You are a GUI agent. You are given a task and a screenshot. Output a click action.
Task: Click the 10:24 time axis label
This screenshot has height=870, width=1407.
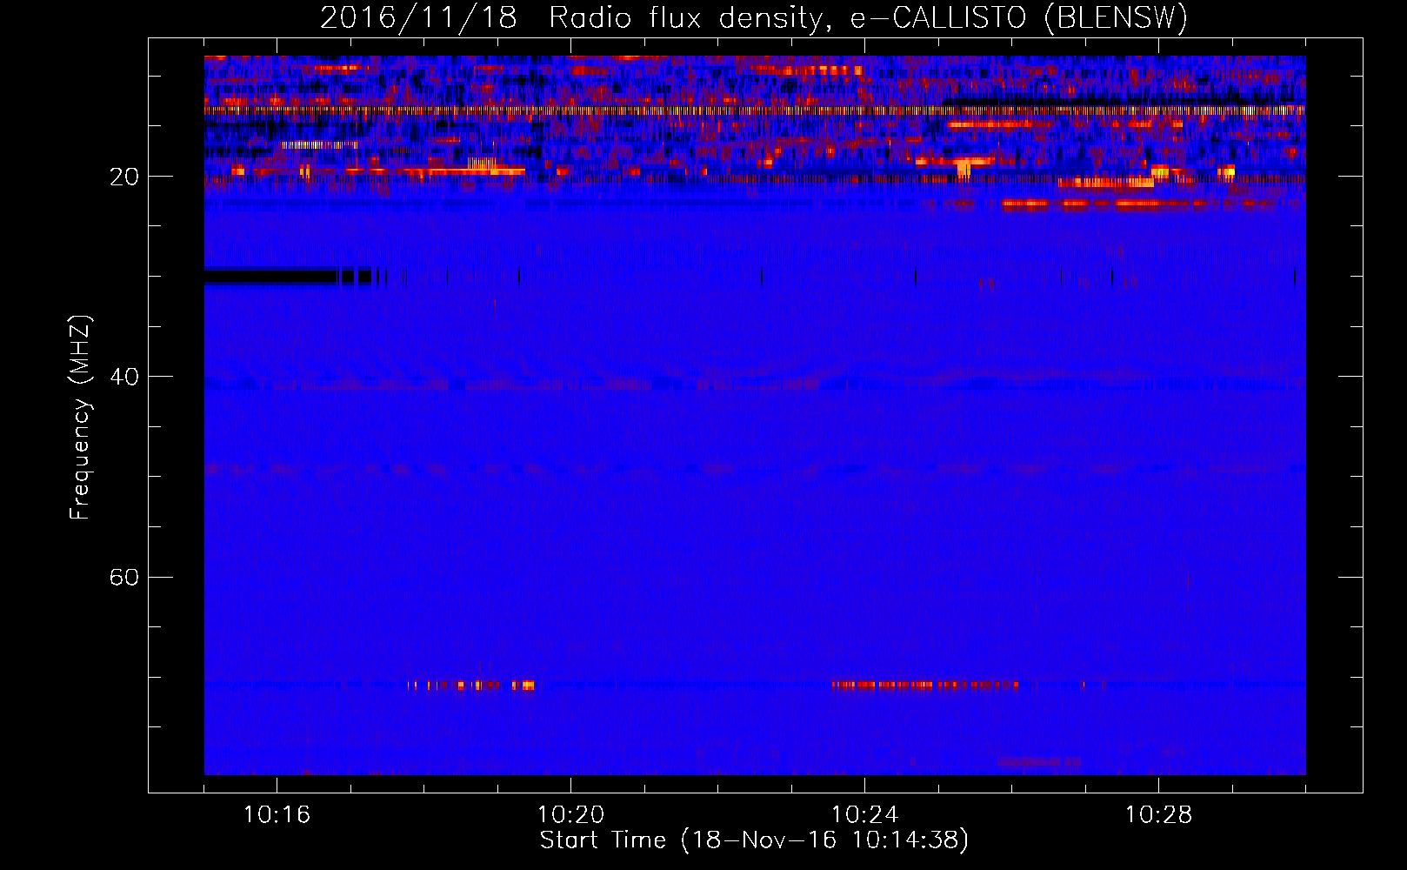(864, 815)
